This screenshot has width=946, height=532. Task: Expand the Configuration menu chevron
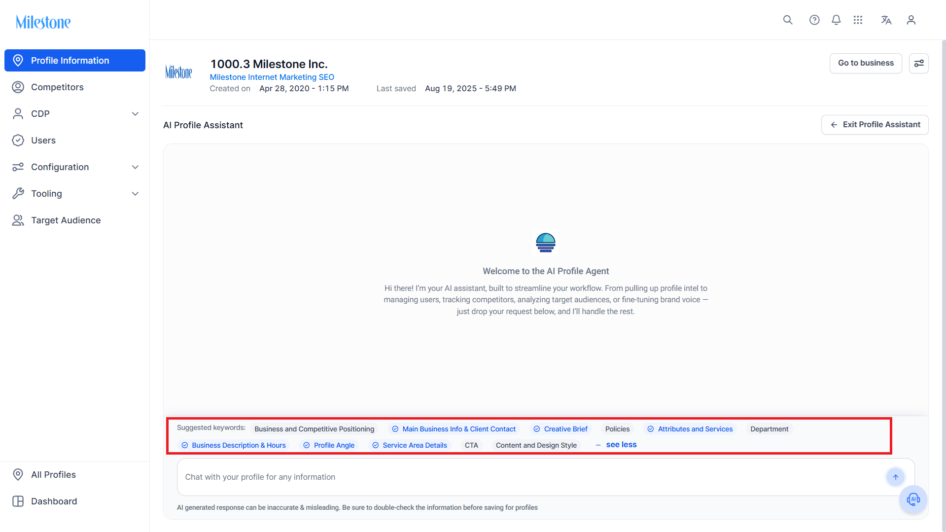pos(135,167)
